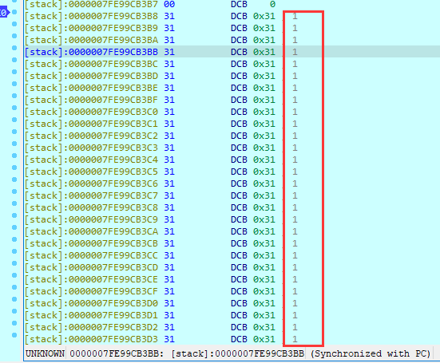Click the PC arrow indicator in gutter
Screen dimensions: 440x363
(5, 12)
